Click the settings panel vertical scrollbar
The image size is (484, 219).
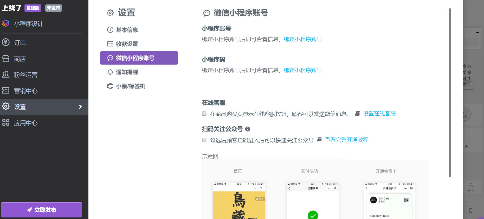(x=450, y=93)
